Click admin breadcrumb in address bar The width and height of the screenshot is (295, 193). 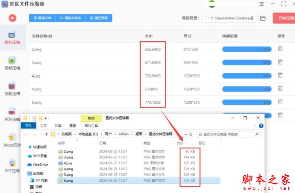click(123, 134)
